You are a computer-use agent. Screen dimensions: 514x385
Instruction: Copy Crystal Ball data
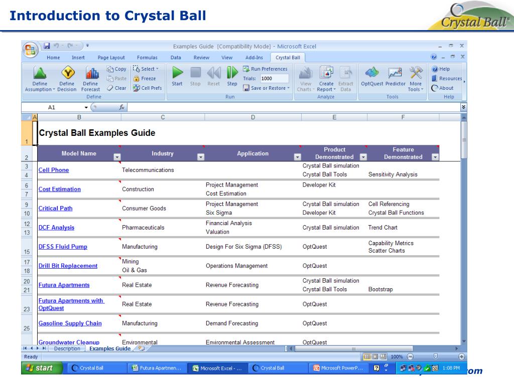(x=116, y=69)
